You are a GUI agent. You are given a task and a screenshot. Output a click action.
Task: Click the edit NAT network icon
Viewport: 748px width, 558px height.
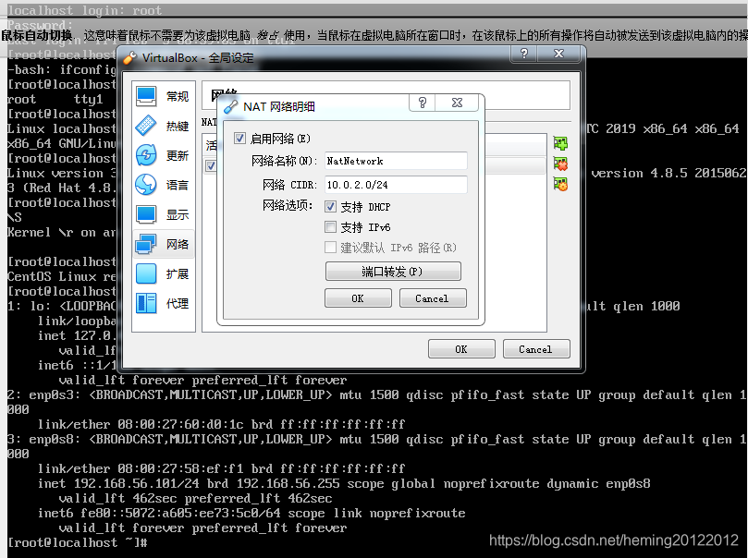[560, 184]
